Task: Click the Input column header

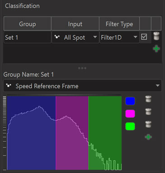Action: [x=75, y=24]
